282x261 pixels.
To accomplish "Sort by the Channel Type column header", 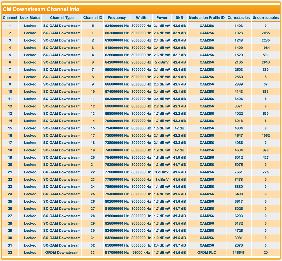I will click(x=62, y=17).
